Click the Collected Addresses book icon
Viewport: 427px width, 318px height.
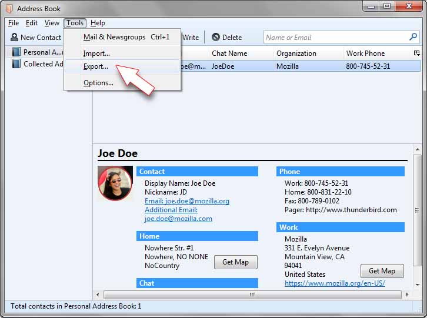[x=16, y=63]
